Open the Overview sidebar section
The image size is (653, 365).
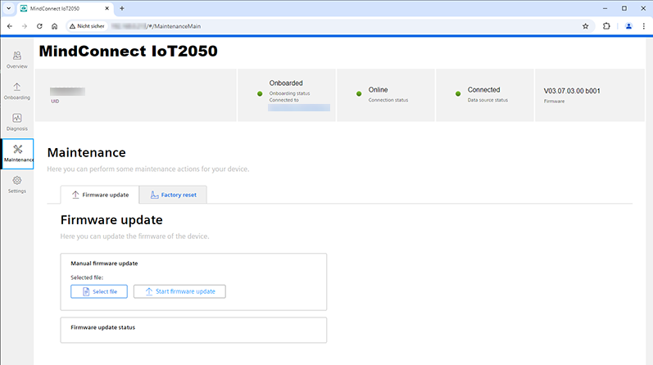point(17,60)
